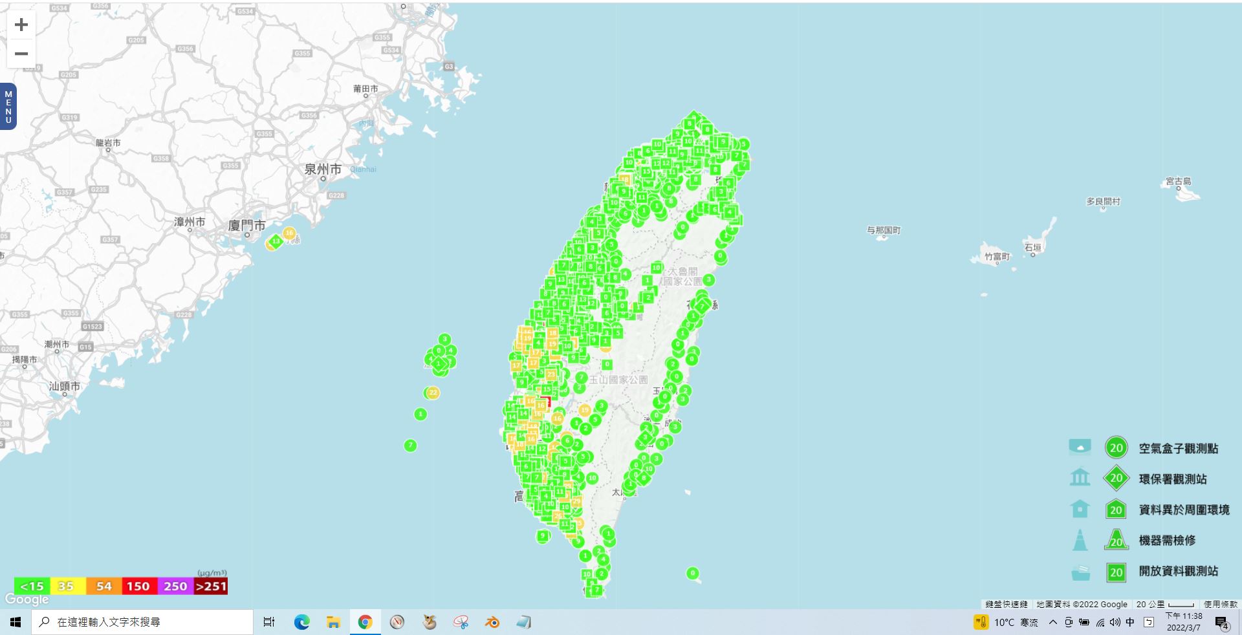The height and width of the screenshot is (635, 1242).
Task: Click the house-shaped marker beside 資料異於周圍環境
Action: tap(1116, 509)
